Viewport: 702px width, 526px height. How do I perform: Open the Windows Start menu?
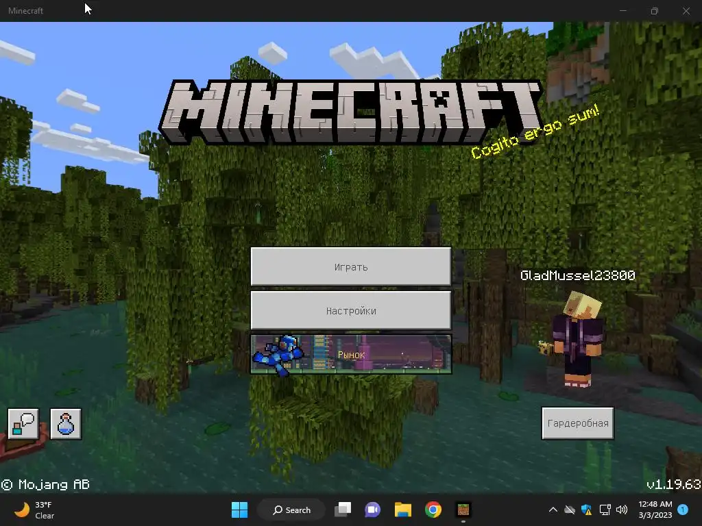click(239, 510)
